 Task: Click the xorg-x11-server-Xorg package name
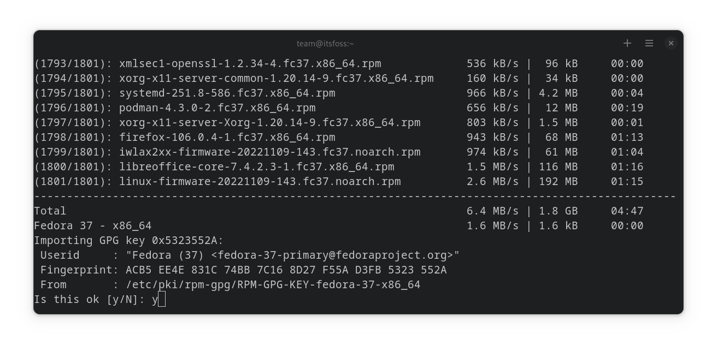click(x=269, y=122)
